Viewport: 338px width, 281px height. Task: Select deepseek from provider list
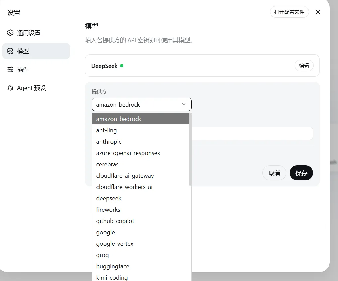pyautogui.click(x=140, y=198)
